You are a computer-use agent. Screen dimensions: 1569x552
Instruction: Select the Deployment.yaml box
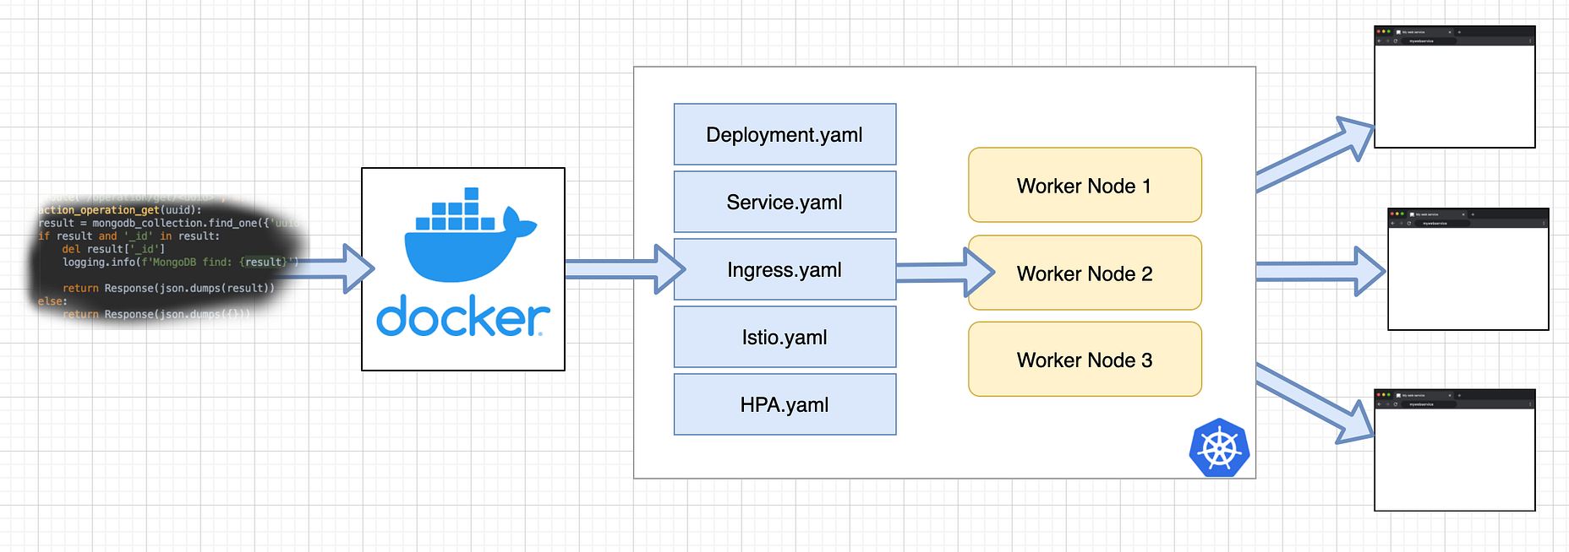coord(784,134)
